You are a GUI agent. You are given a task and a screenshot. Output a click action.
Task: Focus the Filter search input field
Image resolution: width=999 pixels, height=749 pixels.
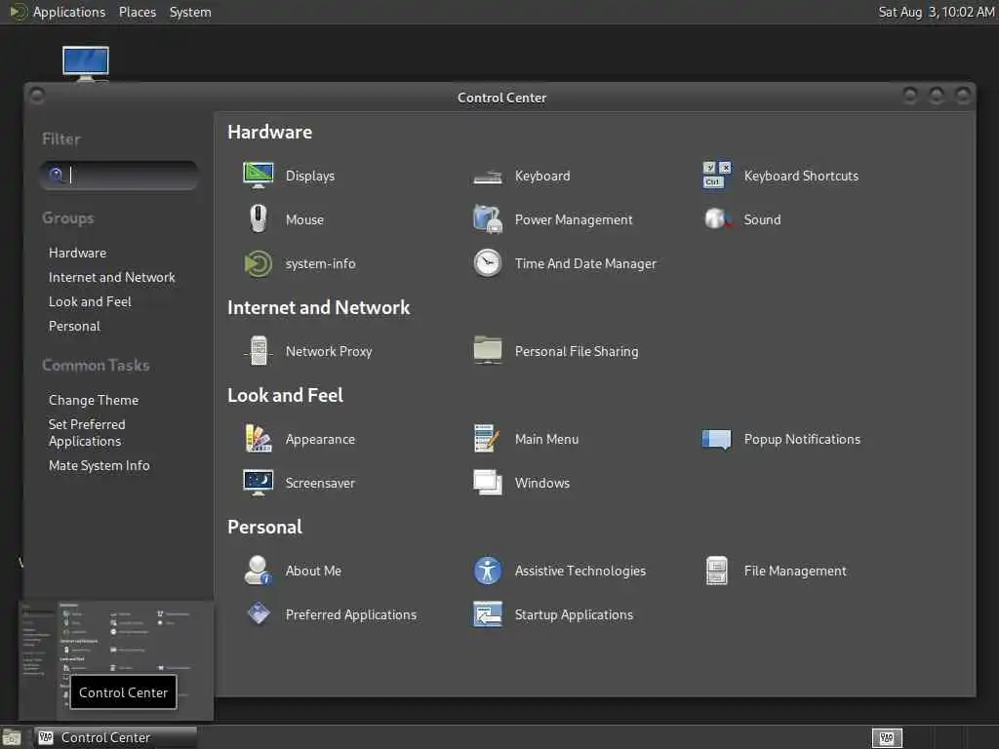pyautogui.click(x=119, y=176)
